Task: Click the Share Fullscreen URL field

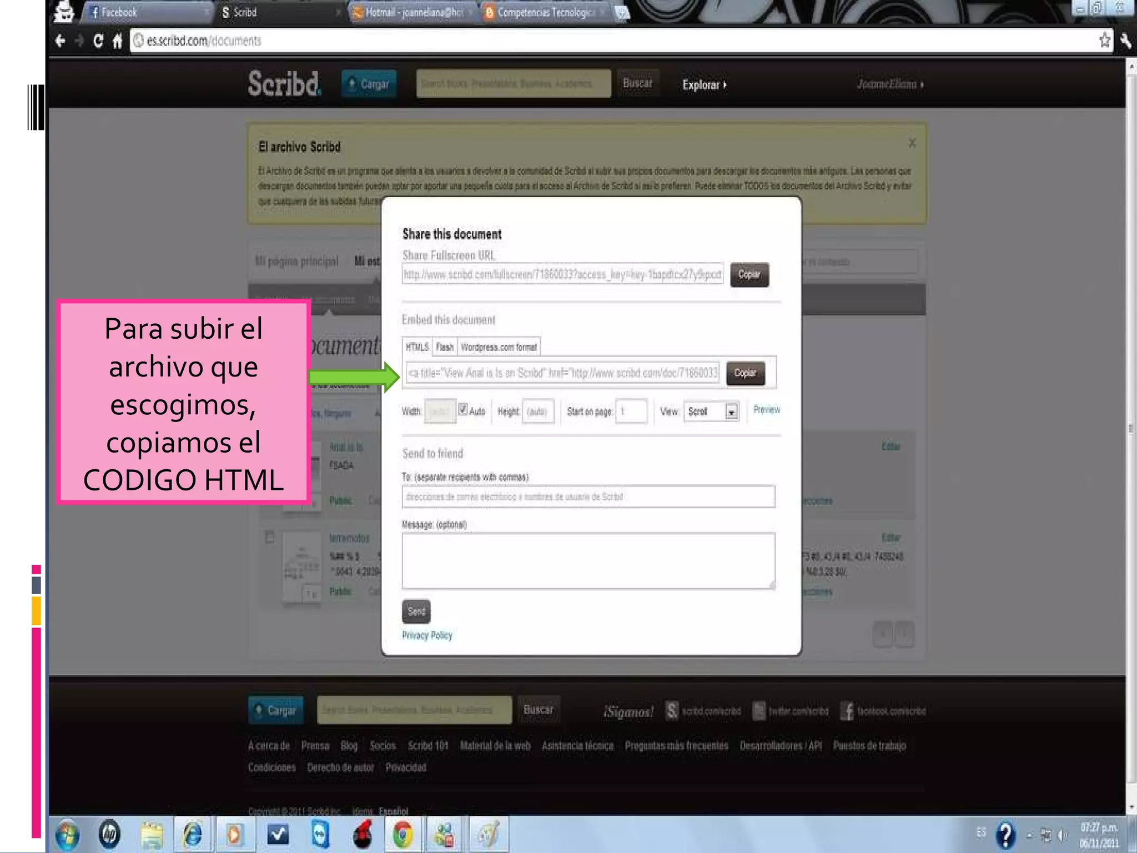Action: (x=562, y=274)
